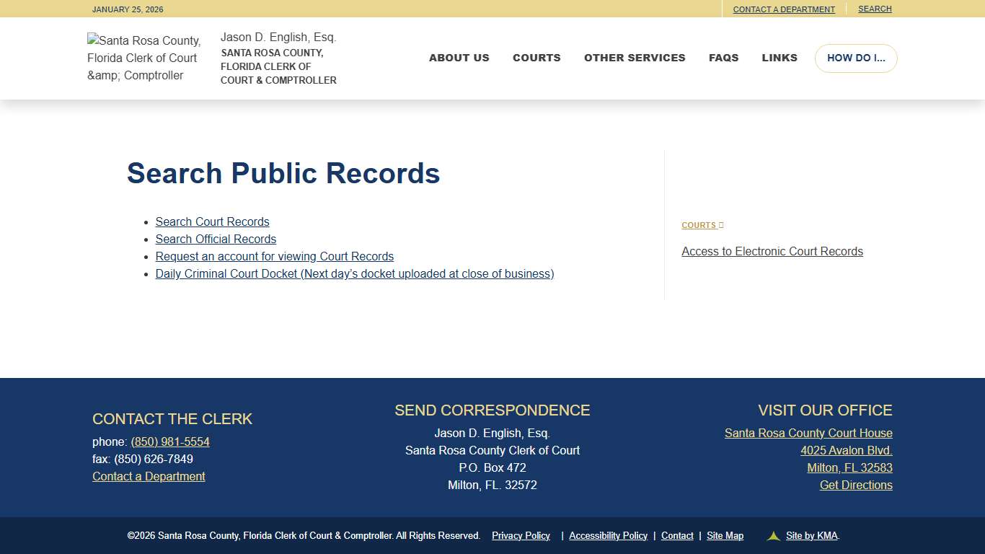
Task: Access to Electronic Court Records
Action: pyautogui.click(x=772, y=251)
